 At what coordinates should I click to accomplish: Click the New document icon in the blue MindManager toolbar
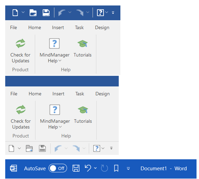[15, 13]
